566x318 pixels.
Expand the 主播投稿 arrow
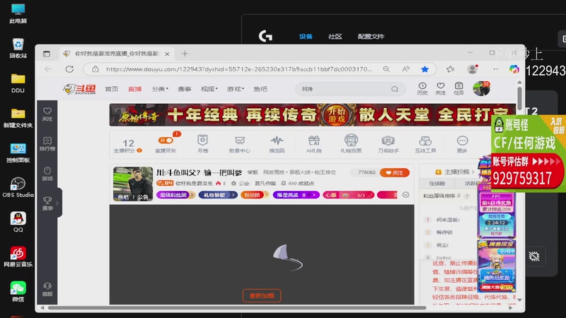[x=473, y=172]
